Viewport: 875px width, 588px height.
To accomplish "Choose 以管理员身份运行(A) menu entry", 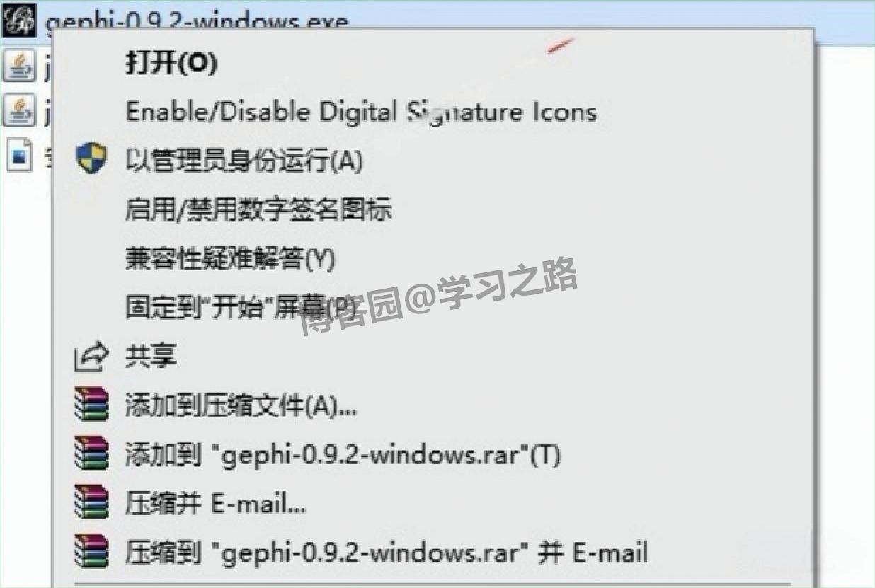I will click(244, 161).
